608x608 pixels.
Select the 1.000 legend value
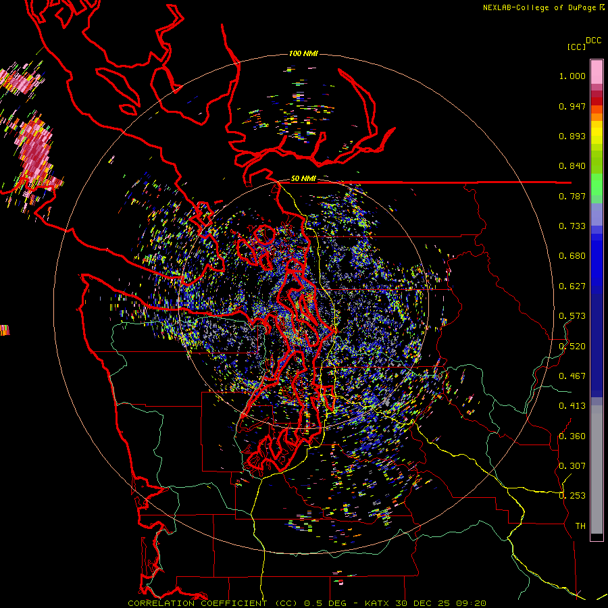click(x=572, y=76)
